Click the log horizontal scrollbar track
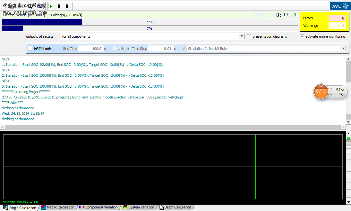 pyautogui.click(x=173, y=127)
